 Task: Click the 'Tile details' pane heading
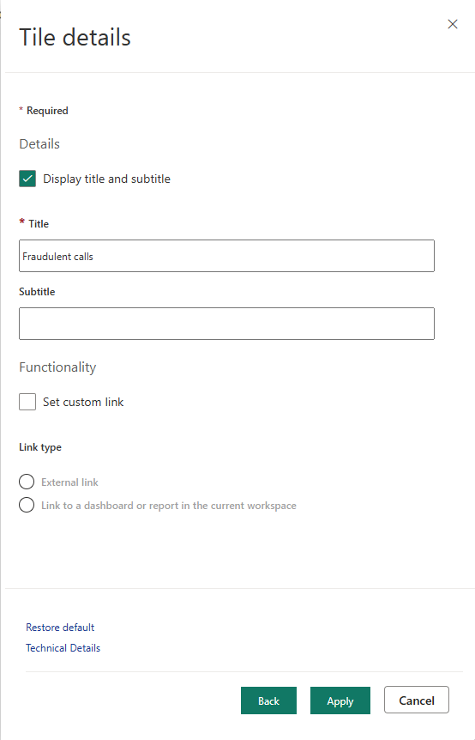click(x=75, y=37)
